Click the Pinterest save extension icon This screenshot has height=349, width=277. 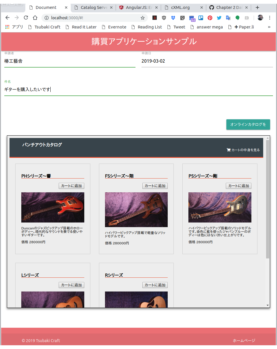pyautogui.click(x=210, y=18)
